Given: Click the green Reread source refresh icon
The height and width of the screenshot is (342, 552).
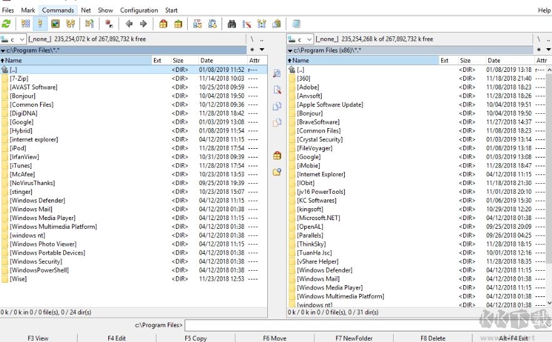Looking at the screenshot, I should [6, 24].
